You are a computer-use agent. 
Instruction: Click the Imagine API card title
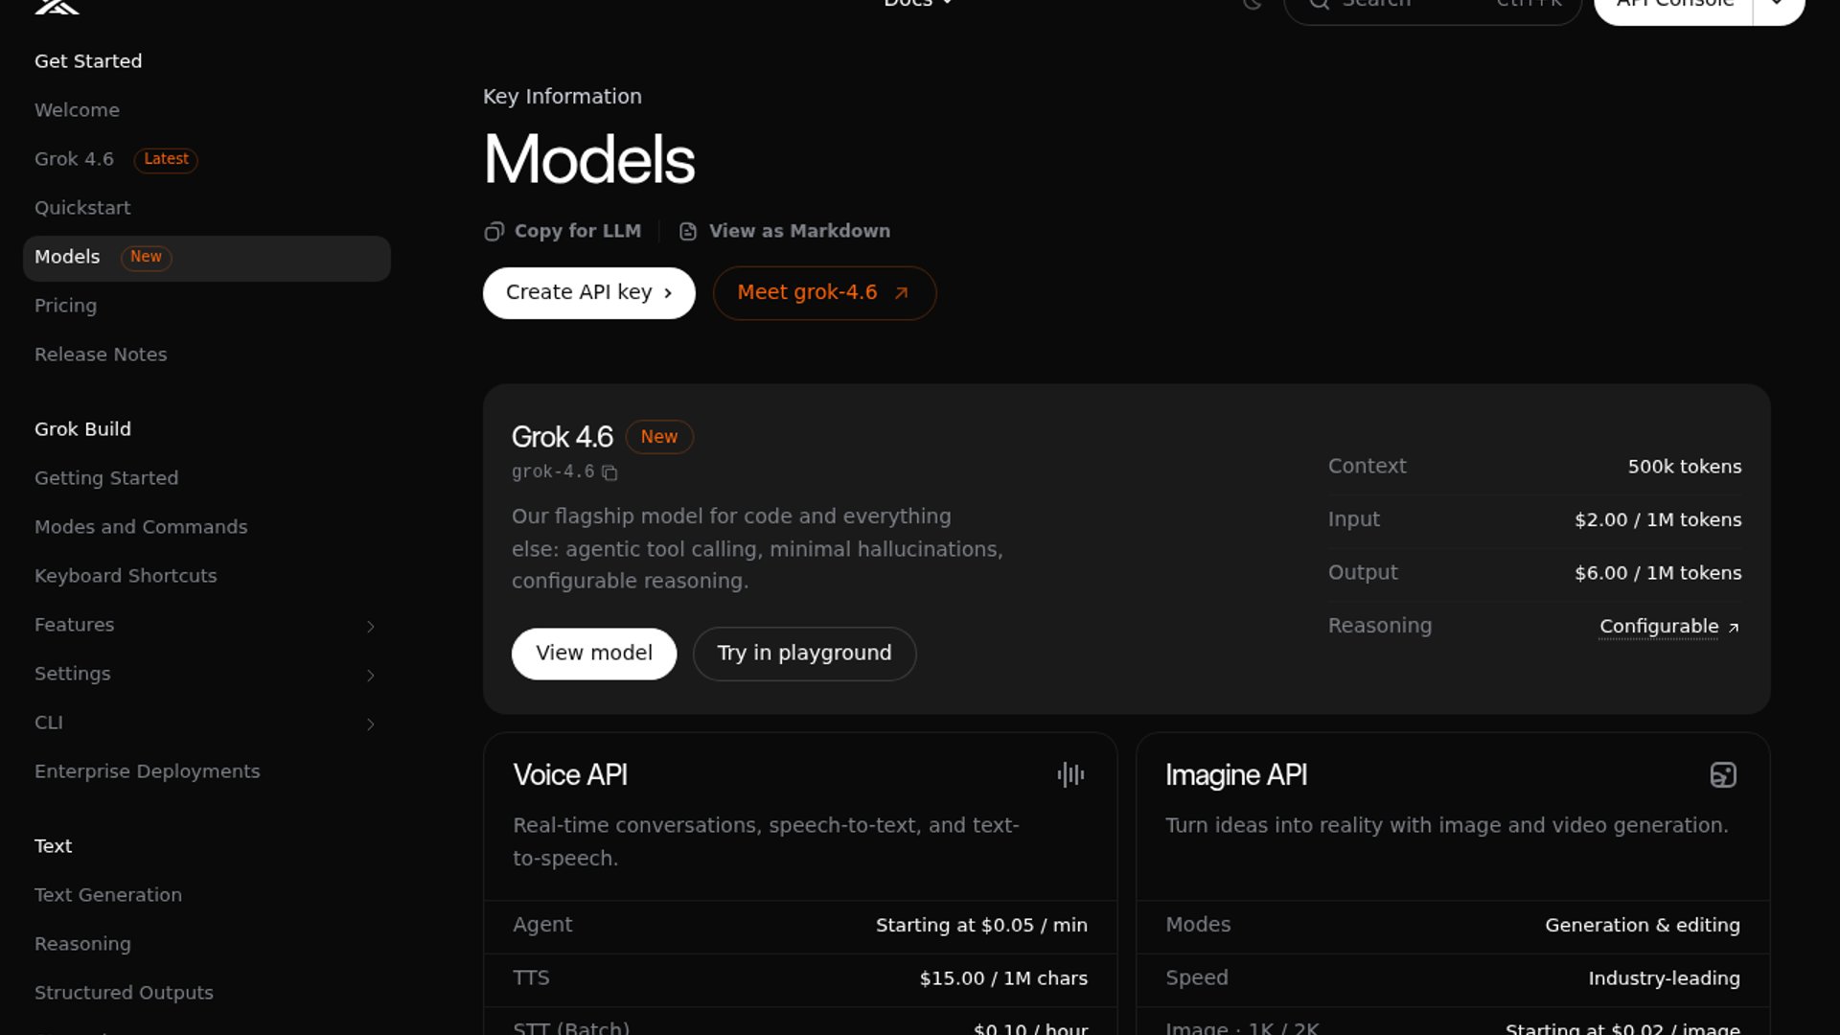pos(1236,774)
